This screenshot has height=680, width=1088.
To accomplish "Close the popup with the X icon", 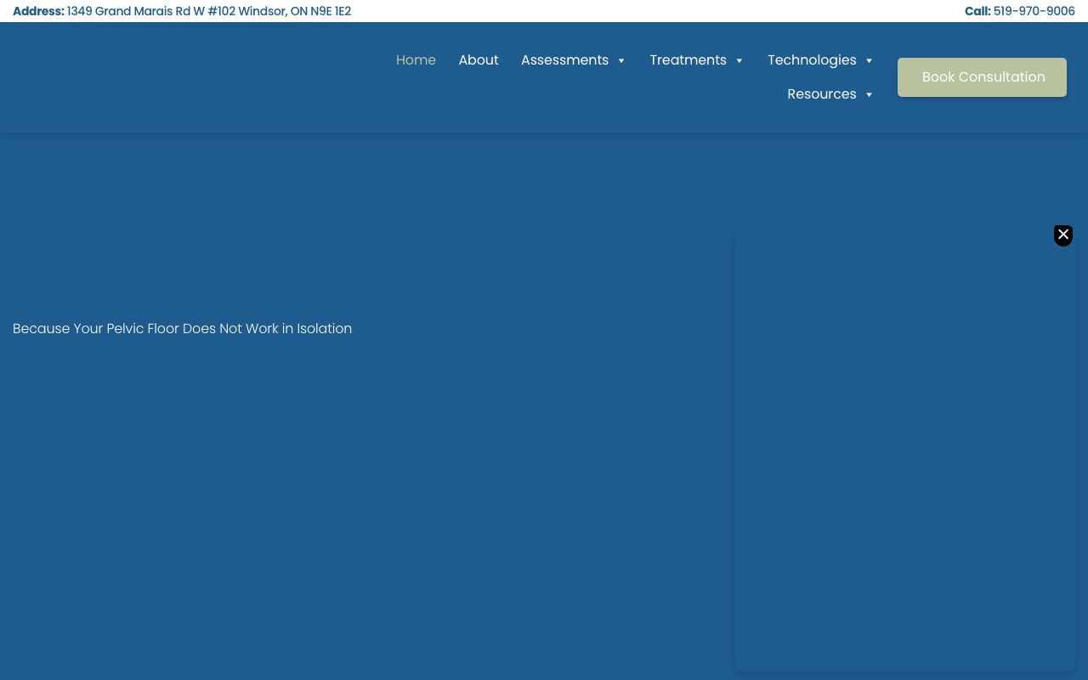I will coord(1062,235).
